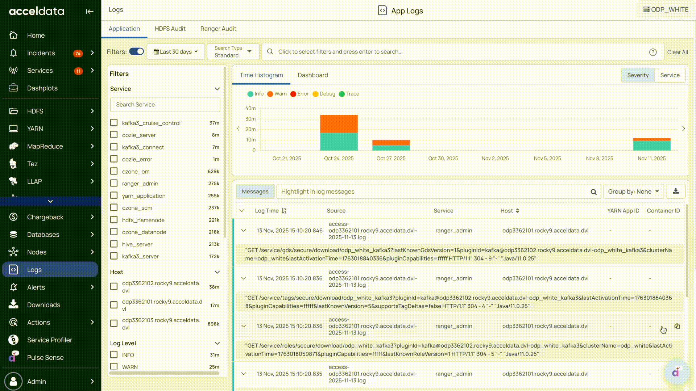Click the magnifier icon in highlight field
Screen dimensions: 696x391
[x=593, y=192]
